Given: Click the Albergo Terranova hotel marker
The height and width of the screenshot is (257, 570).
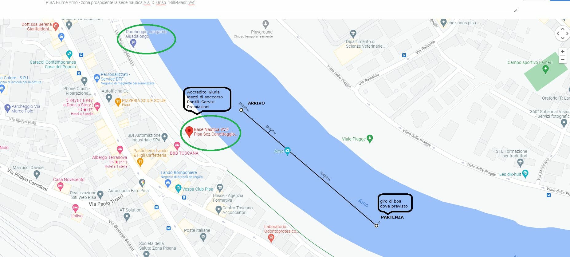Looking at the screenshot, I should (120, 150).
